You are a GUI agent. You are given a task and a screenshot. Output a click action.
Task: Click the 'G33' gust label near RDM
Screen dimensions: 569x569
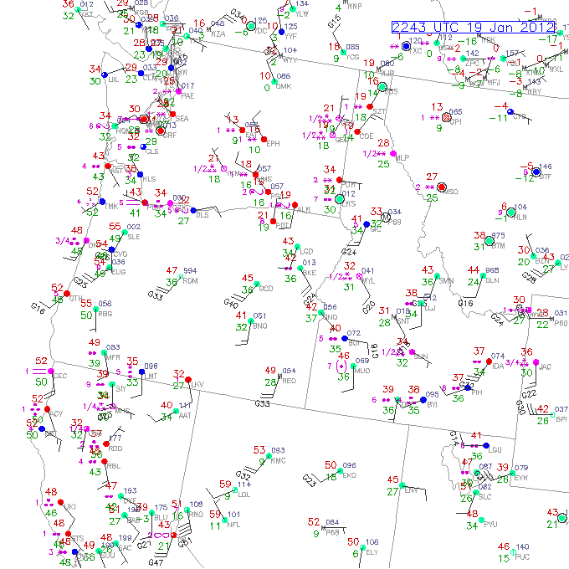point(155,295)
